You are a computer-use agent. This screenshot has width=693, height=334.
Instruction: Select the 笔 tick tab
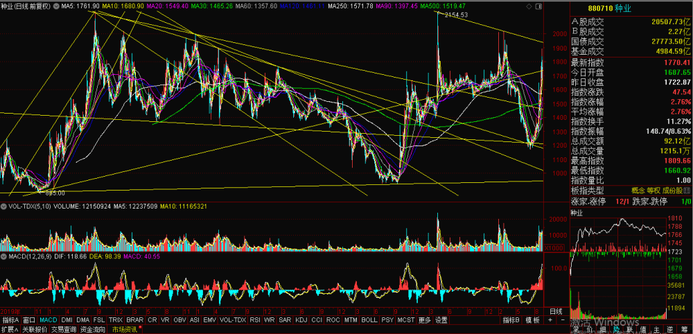(576, 329)
